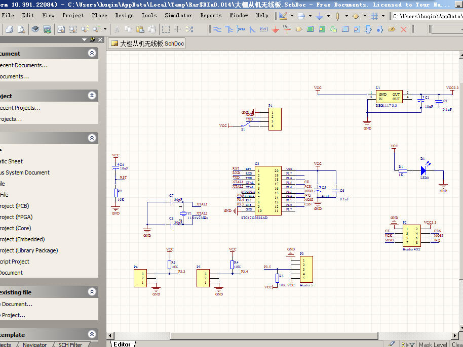The image size is (463, 347).
Task: Open the File menu
Action: [x=8, y=15]
